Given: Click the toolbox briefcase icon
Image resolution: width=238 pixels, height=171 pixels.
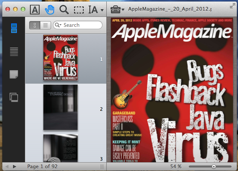Looking at the screenshot, I should [x=116, y=10].
